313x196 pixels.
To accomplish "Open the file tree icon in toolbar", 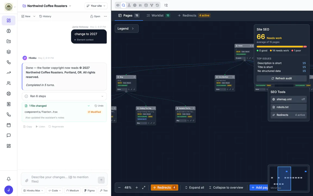I will click(x=166, y=5).
